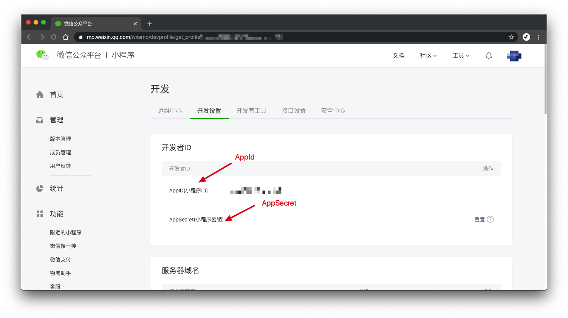Click the 功能 grid icon

point(40,214)
